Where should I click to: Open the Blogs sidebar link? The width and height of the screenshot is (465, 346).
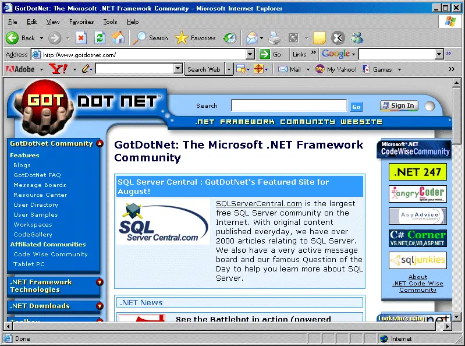click(x=22, y=165)
